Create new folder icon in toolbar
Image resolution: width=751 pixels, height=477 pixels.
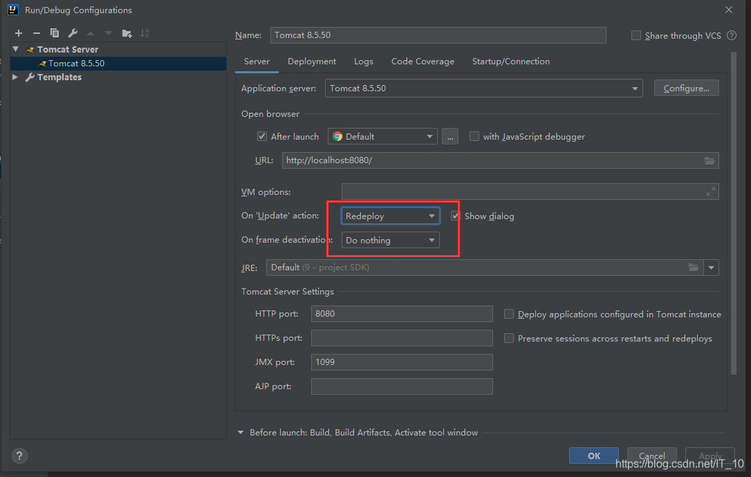tap(127, 33)
